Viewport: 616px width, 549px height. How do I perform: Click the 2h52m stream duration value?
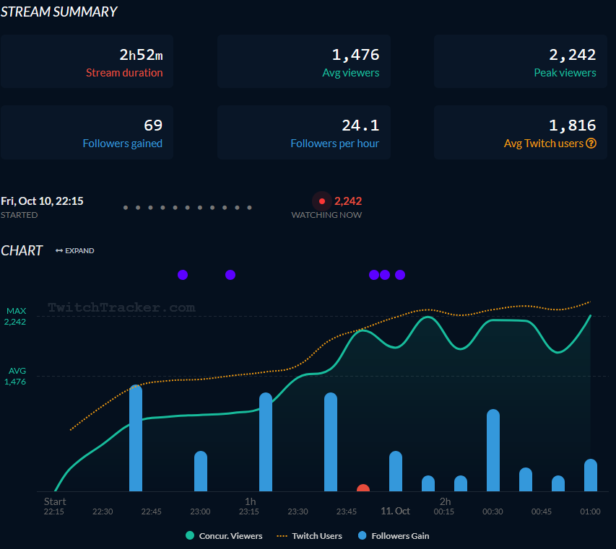141,55
